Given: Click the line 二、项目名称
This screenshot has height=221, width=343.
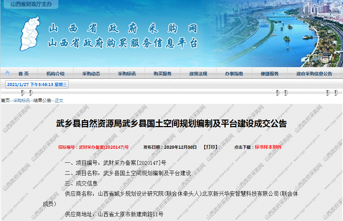Looking at the screenshot, I should pos(128,173).
